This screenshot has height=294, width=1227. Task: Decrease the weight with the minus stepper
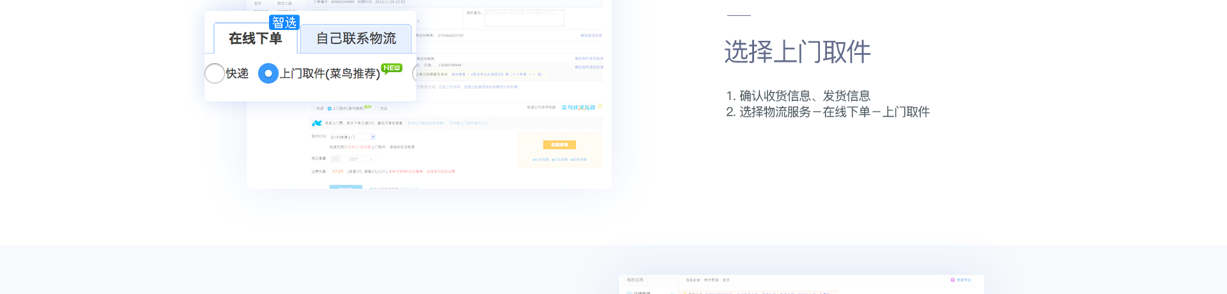pos(336,159)
